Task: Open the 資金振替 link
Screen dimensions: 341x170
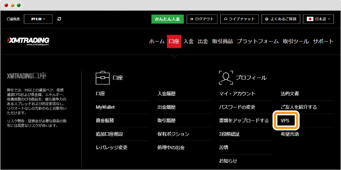Action: [x=105, y=121]
